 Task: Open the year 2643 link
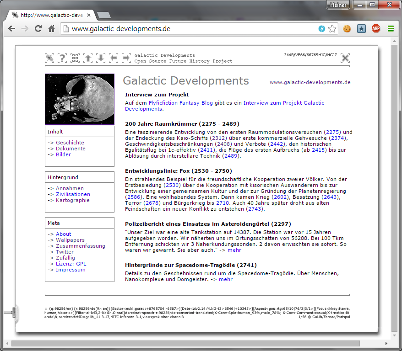(330, 197)
